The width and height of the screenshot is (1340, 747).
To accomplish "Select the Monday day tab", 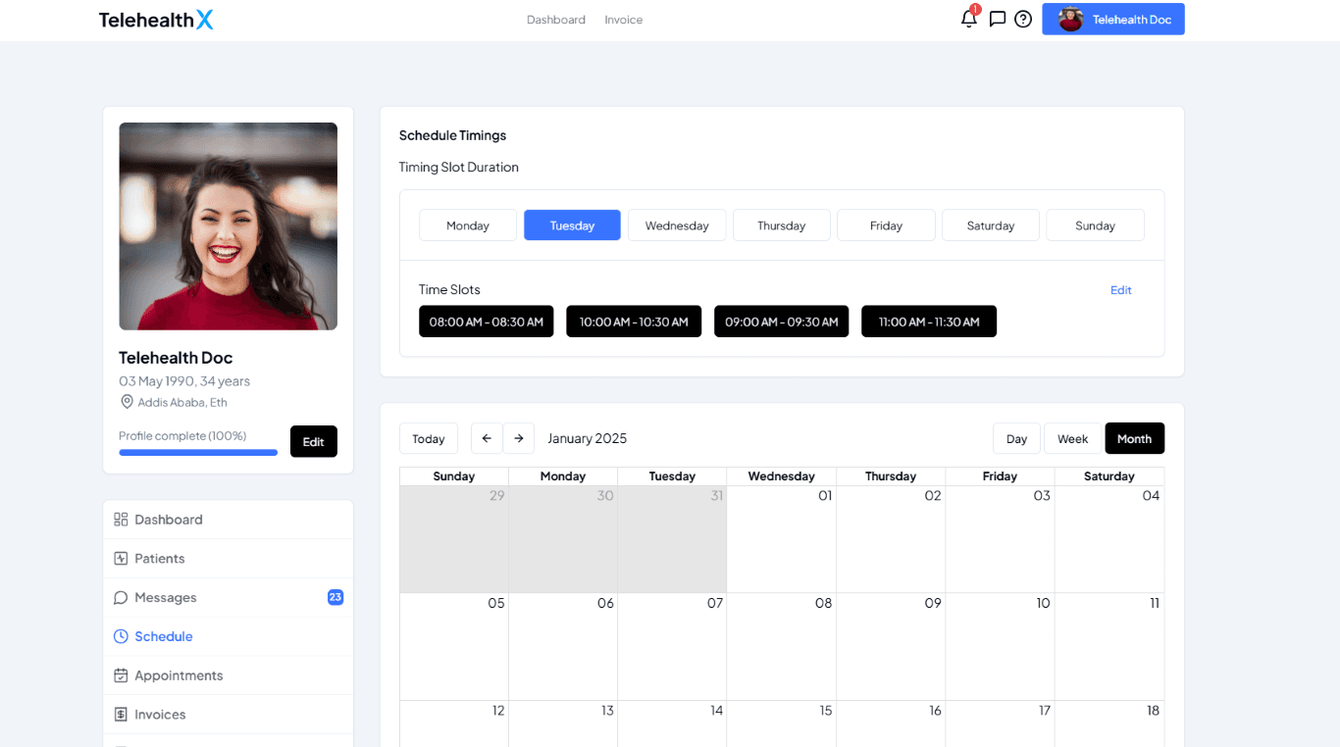I will coord(468,225).
